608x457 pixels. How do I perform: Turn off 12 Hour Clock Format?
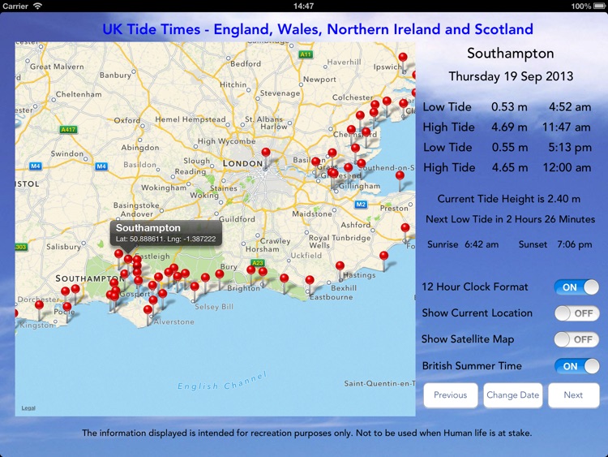coord(576,287)
